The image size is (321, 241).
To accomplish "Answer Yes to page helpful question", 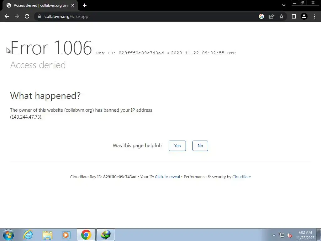I will point(177,146).
